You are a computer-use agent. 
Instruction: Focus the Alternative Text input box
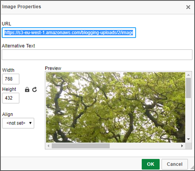click(97, 55)
